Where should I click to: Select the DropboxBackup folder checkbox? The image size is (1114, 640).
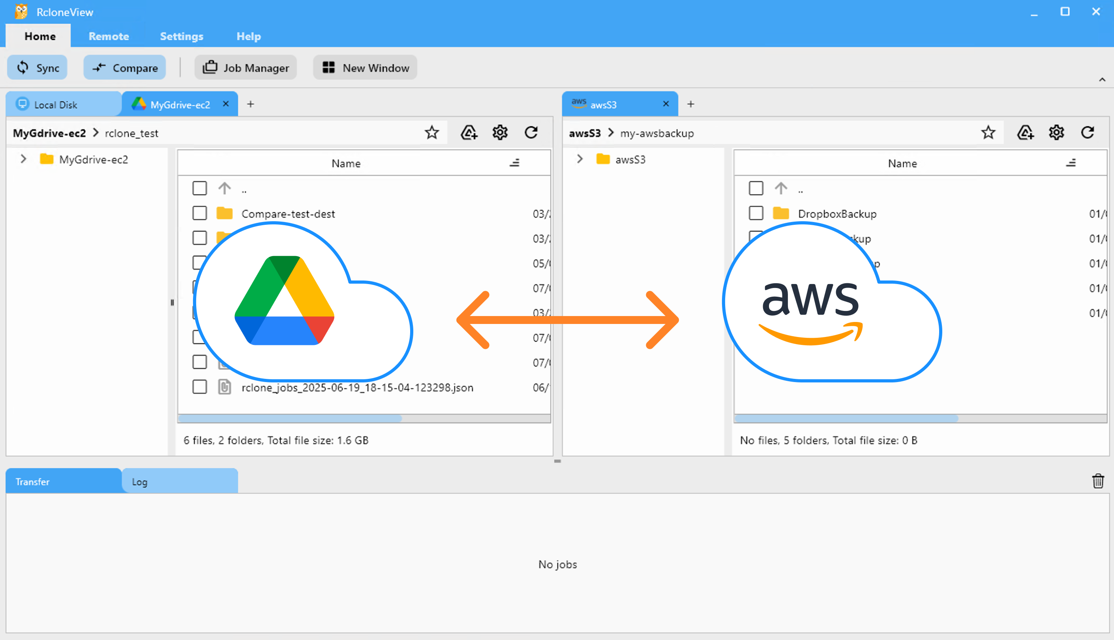click(756, 213)
